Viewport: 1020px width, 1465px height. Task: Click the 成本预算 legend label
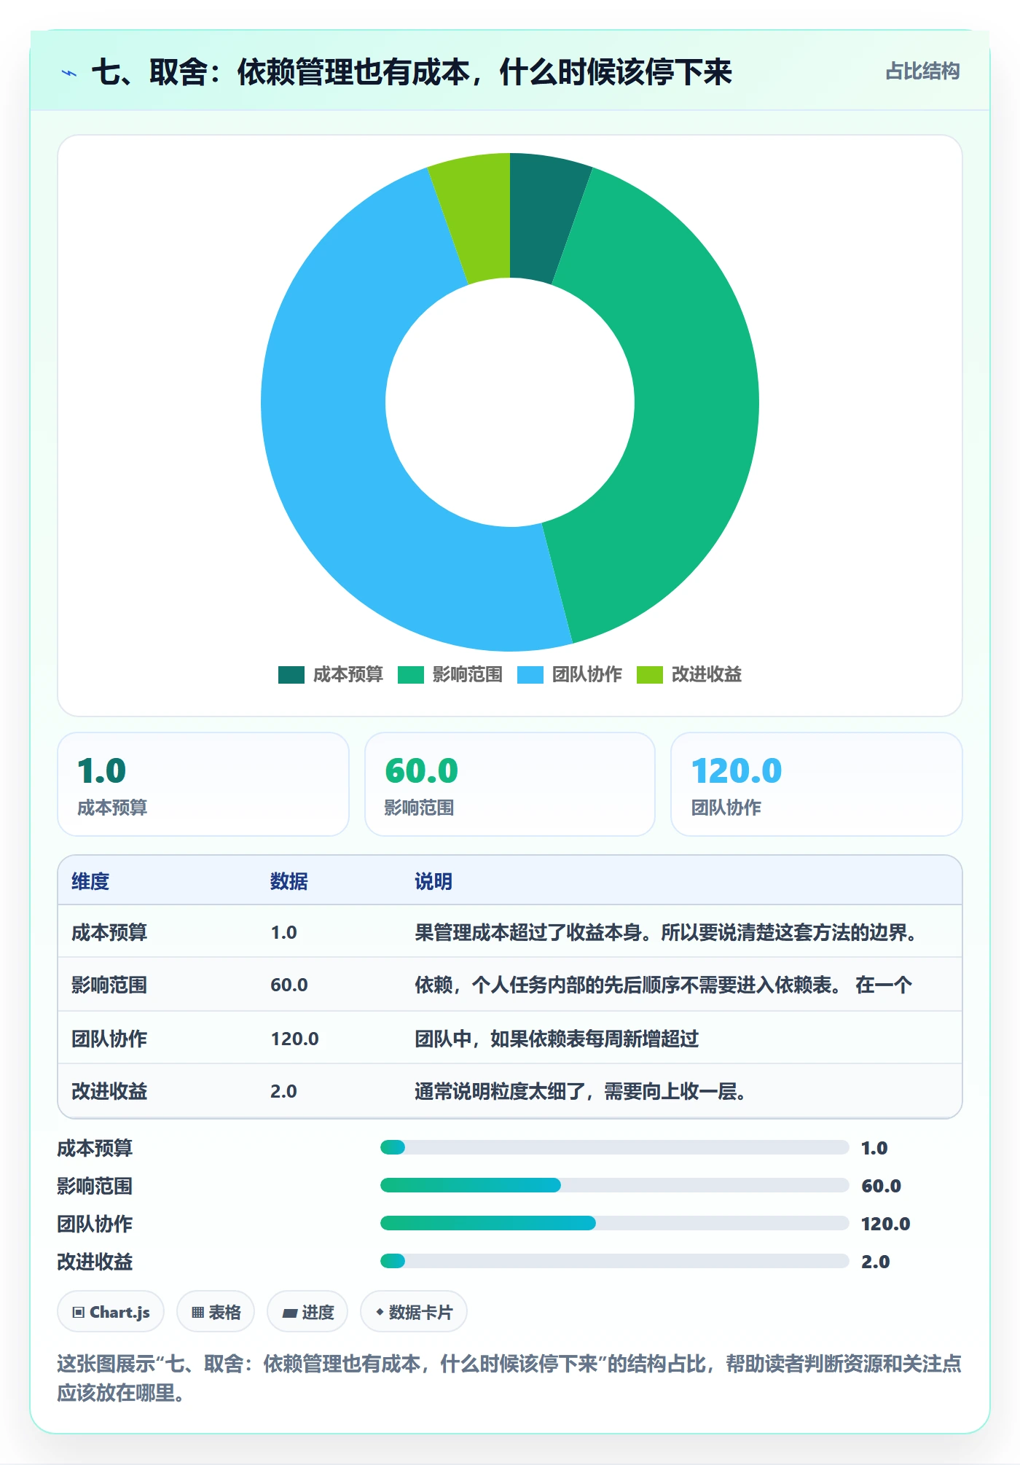click(348, 675)
